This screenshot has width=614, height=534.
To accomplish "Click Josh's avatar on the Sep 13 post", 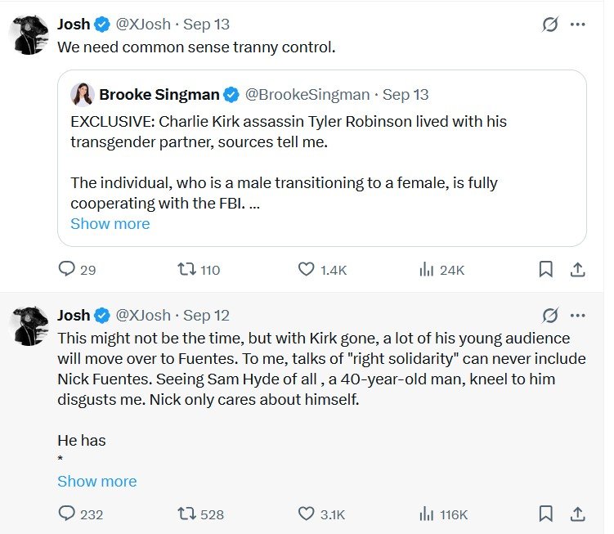I will click(29, 34).
